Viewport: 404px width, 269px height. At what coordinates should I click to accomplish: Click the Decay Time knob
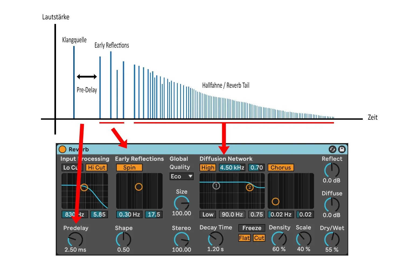pos(215,239)
